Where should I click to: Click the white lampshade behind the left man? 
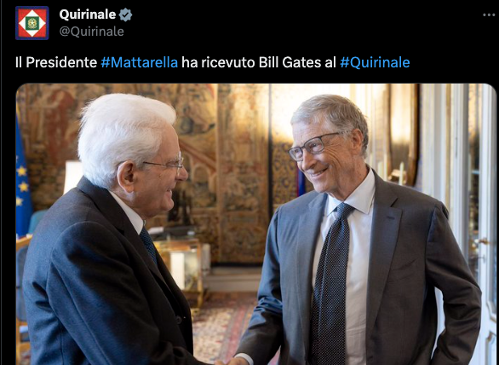point(72,177)
